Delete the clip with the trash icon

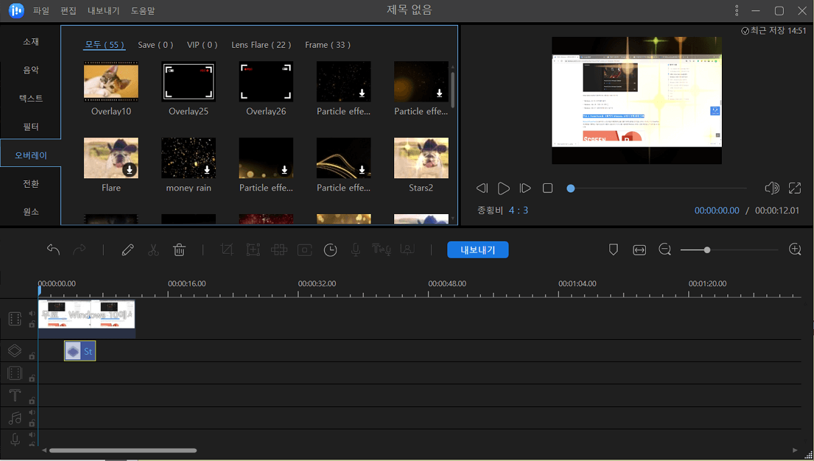pyautogui.click(x=179, y=250)
